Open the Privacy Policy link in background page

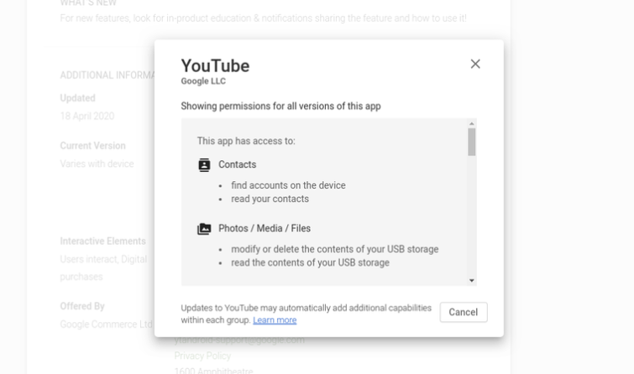click(x=202, y=356)
